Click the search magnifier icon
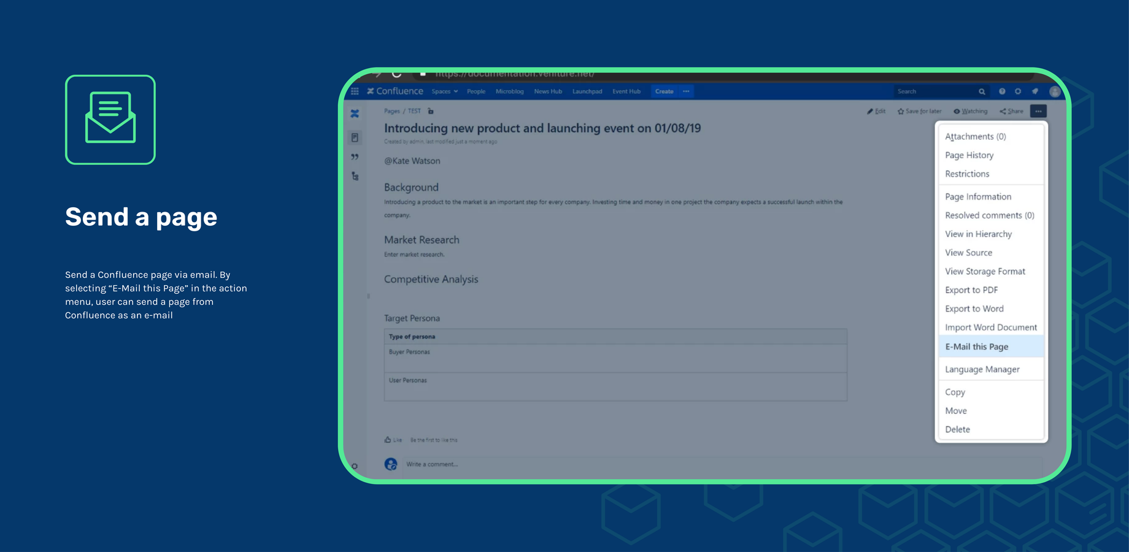Screen dimensions: 1129x552 click(982, 91)
